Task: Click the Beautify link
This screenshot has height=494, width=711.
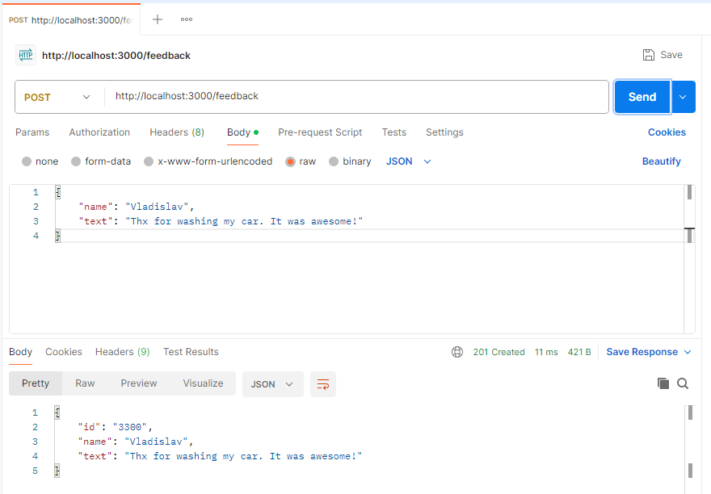Action: click(661, 161)
